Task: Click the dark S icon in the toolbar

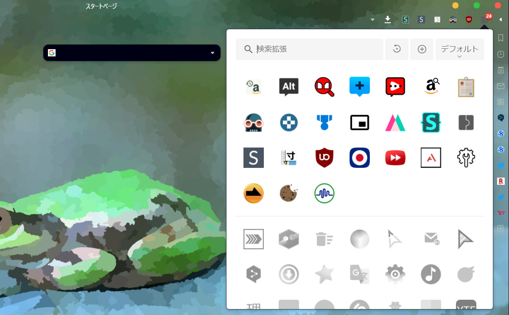Action: tap(421, 20)
